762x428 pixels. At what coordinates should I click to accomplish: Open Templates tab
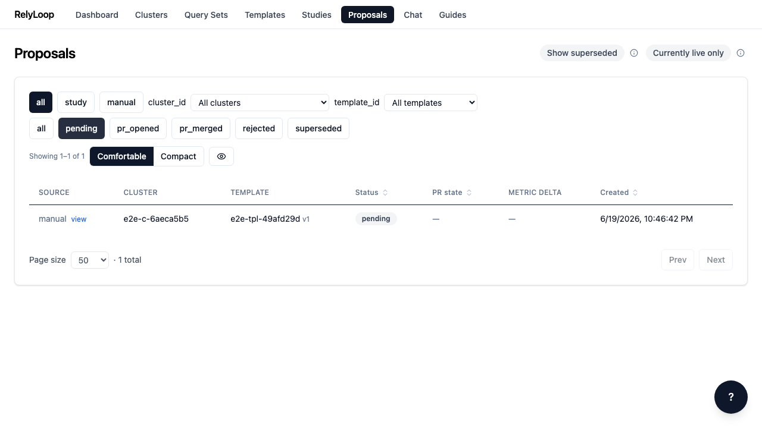[x=265, y=15]
